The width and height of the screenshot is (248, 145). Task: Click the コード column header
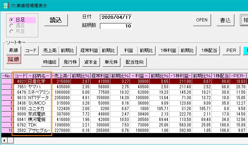[x=20, y=76]
